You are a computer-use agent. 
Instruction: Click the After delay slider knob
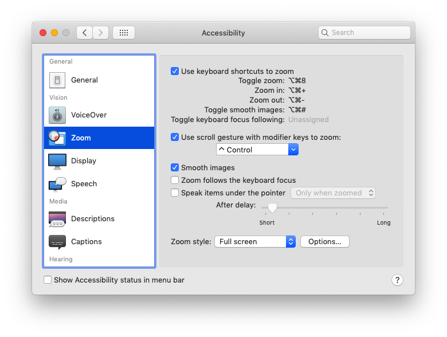click(x=273, y=207)
